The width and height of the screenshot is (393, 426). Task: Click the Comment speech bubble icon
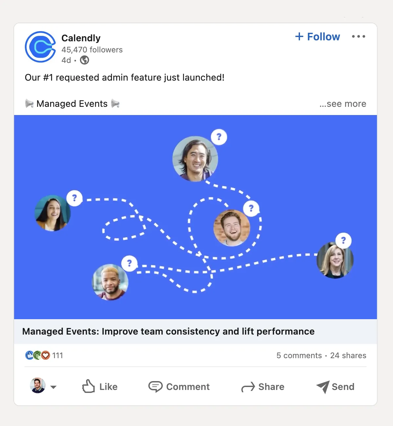click(156, 387)
